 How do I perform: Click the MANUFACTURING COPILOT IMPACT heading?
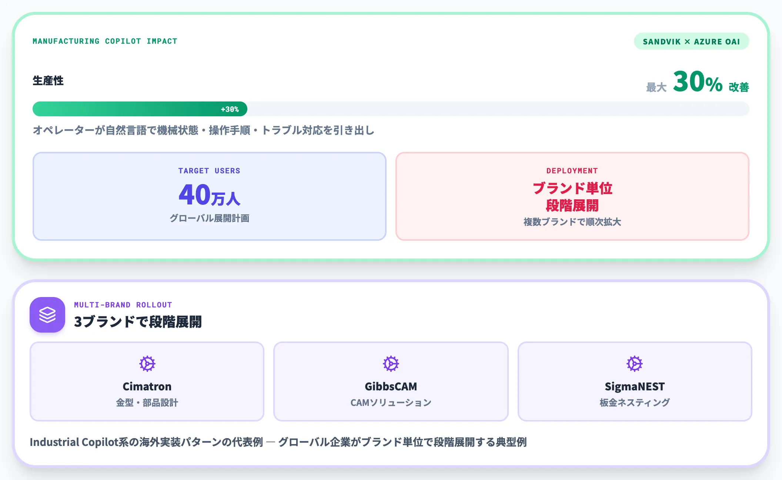click(x=105, y=41)
